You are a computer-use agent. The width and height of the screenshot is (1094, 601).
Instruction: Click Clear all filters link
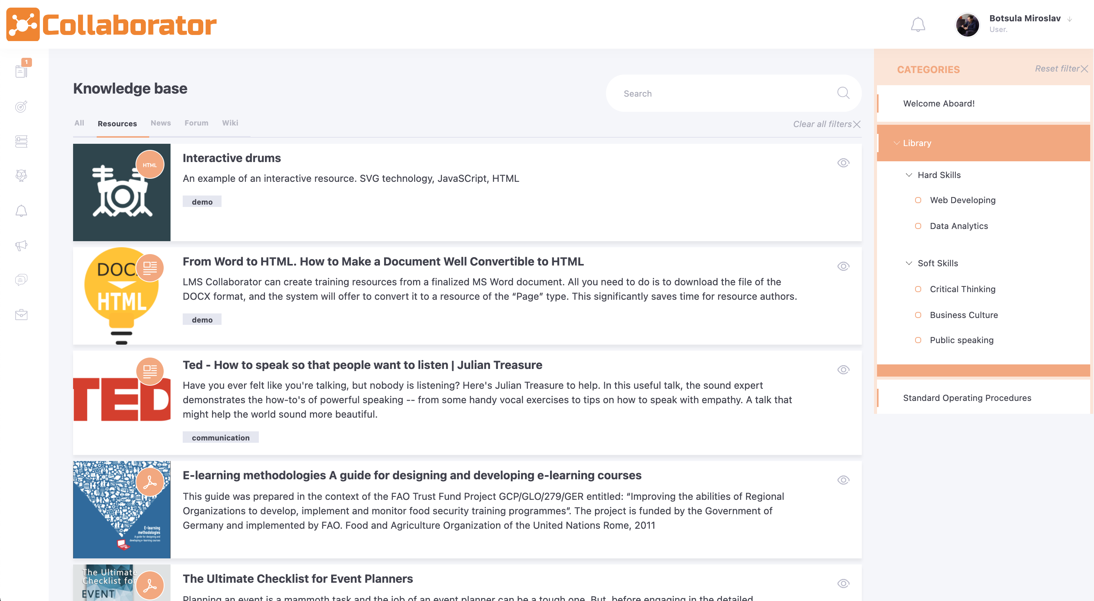click(x=826, y=124)
